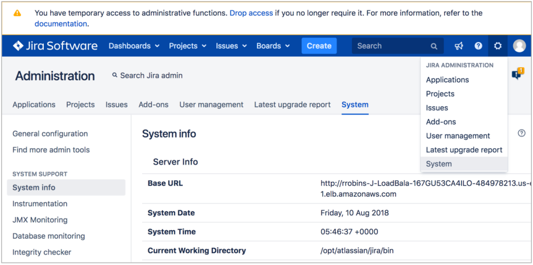Click the /opt/atlassian/jira/bin path
Image resolution: width=533 pixels, height=265 pixels.
[x=357, y=251]
